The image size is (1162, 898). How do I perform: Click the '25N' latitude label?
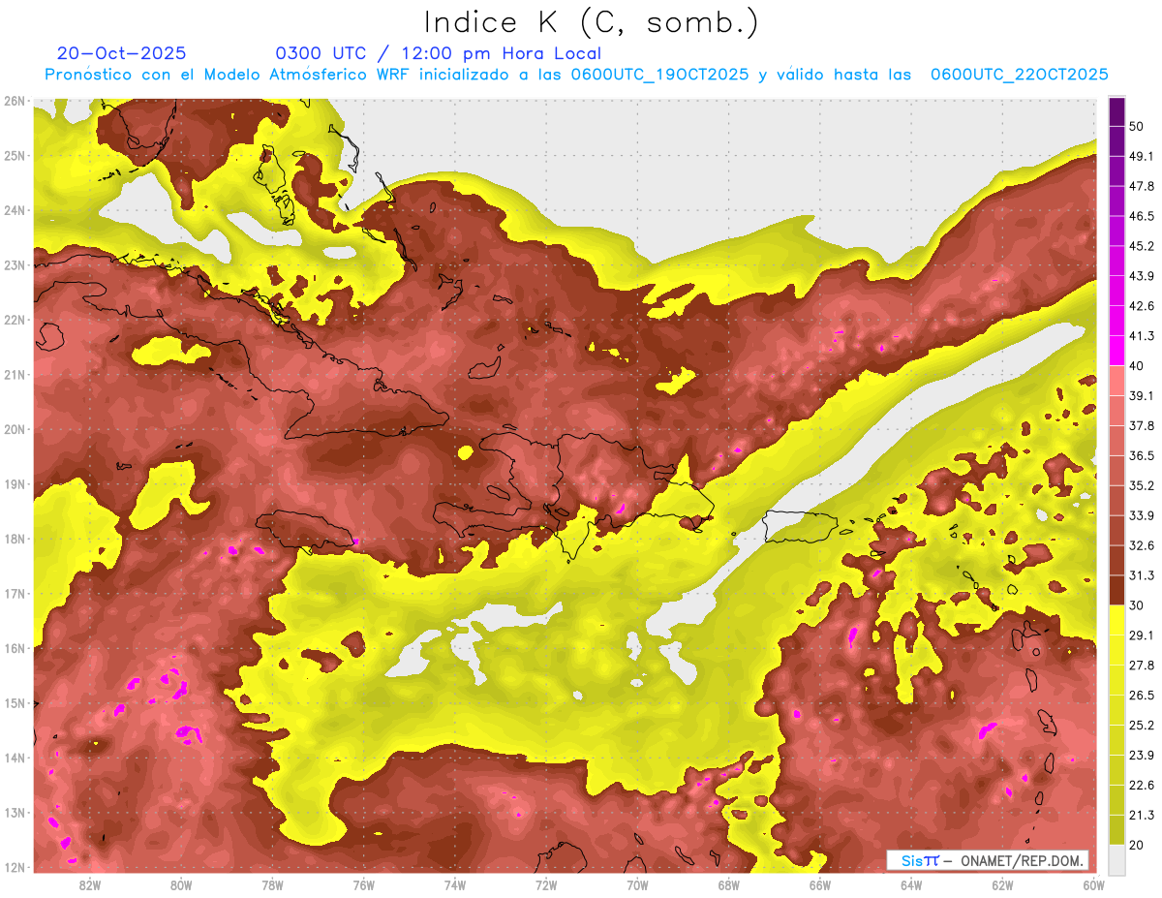15,156
